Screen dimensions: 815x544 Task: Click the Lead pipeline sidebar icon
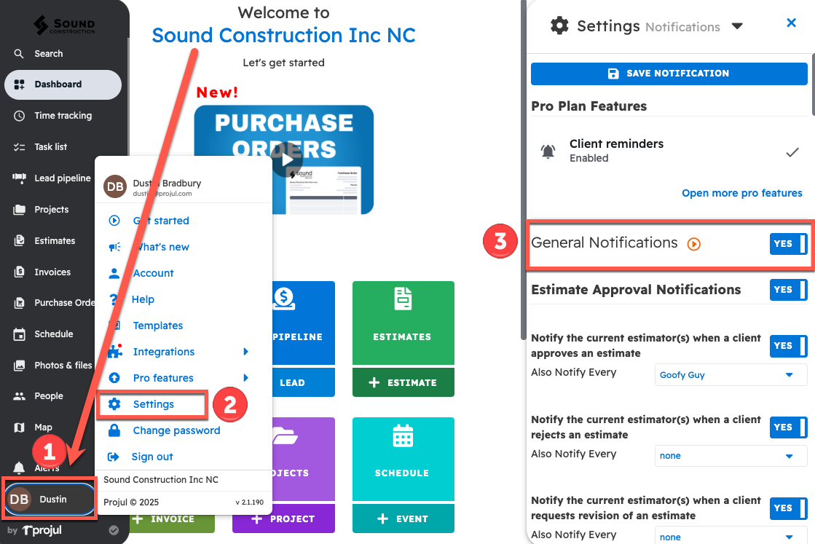coord(18,178)
